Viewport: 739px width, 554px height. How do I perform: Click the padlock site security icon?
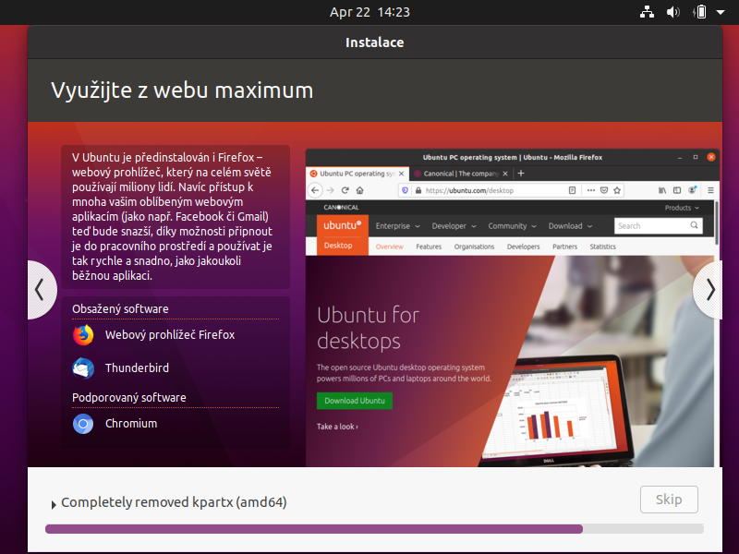418,190
